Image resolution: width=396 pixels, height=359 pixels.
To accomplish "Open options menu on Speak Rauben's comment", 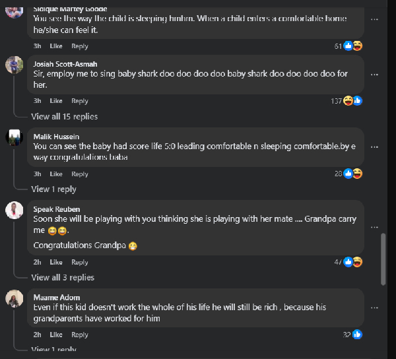I will click(374, 227).
